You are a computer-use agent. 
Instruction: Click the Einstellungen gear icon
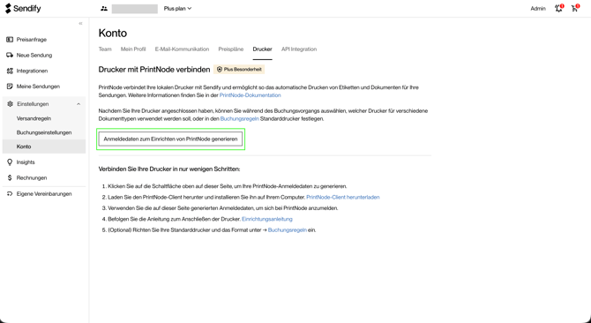click(x=11, y=104)
